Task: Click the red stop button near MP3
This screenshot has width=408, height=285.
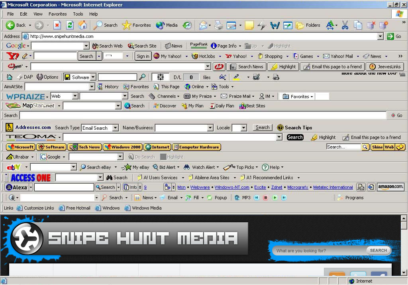Action: click(x=265, y=198)
